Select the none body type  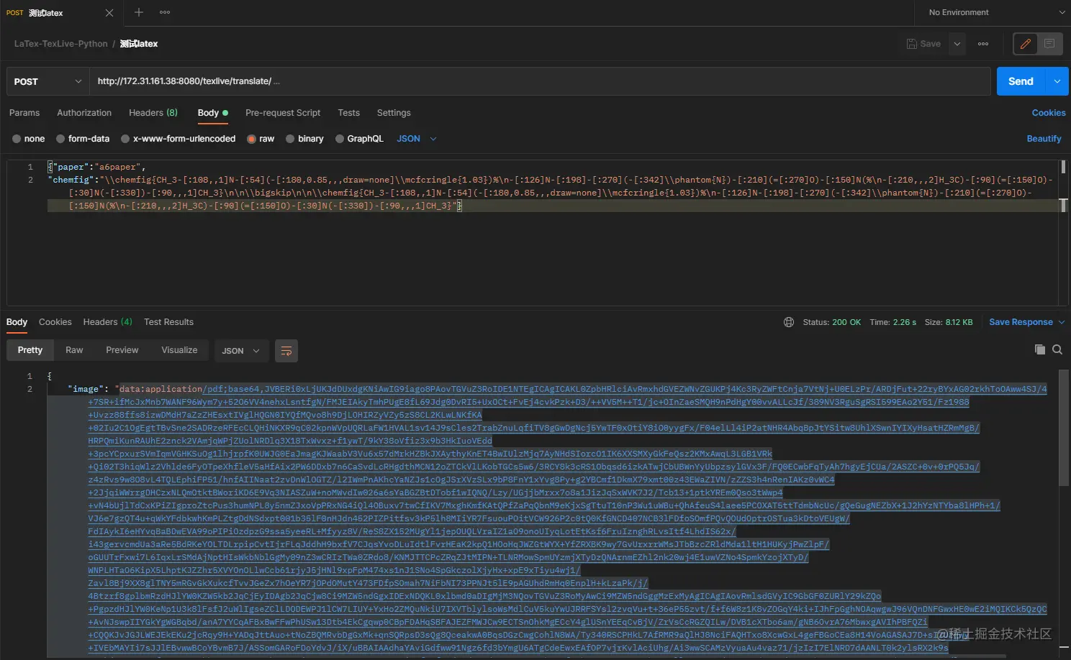click(x=29, y=139)
